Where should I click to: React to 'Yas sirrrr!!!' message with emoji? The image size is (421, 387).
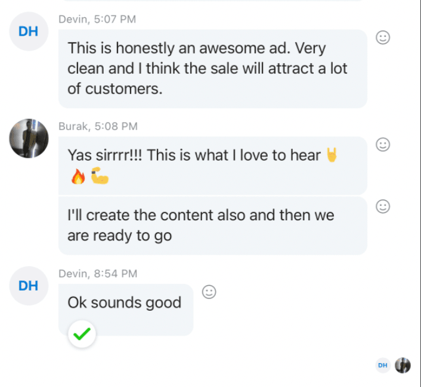pyautogui.click(x=383, y=145)
